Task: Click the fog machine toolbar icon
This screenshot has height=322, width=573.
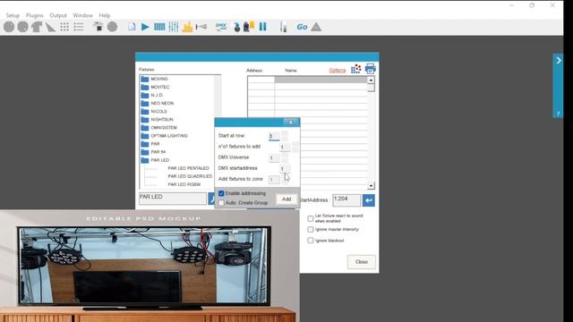Action: (201, 27)
